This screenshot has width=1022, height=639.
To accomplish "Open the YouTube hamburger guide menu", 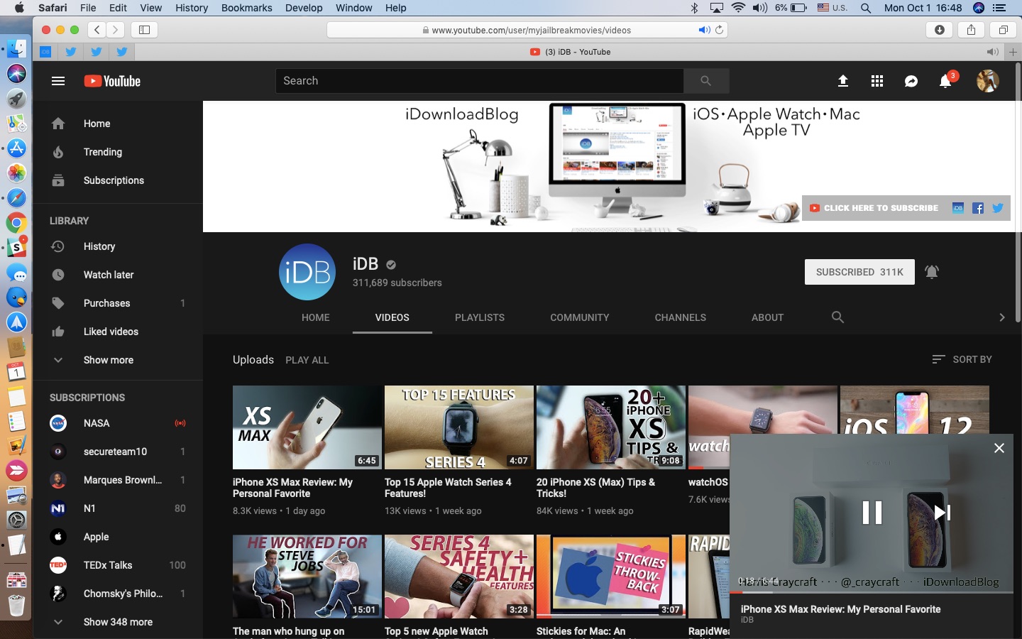I will pyautogui.click(x=58, y=81).
